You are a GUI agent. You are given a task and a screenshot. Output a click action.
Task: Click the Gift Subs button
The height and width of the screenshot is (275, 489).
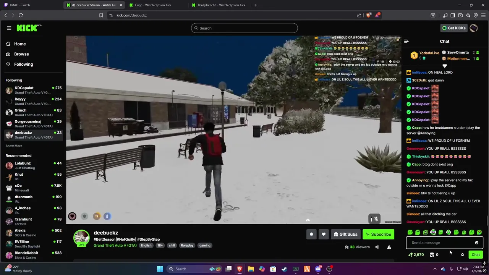tap(345, 234)
